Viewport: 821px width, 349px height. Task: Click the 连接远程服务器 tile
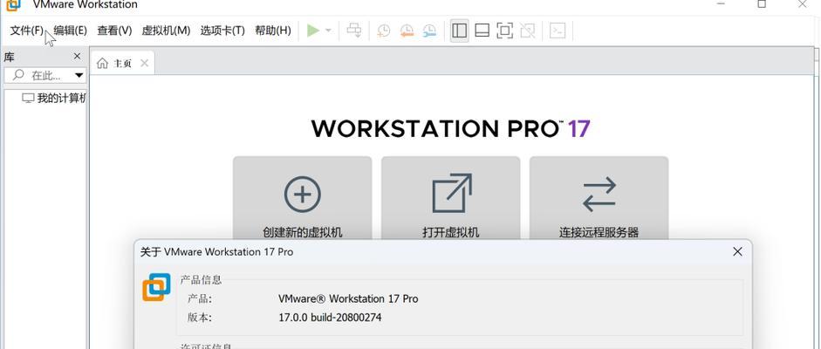(599, 198)
